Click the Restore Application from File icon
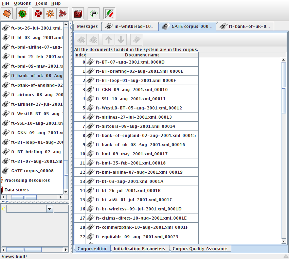The width and height of the screenshot is (289, 259). pyautogui.click(x=7, y=14)
